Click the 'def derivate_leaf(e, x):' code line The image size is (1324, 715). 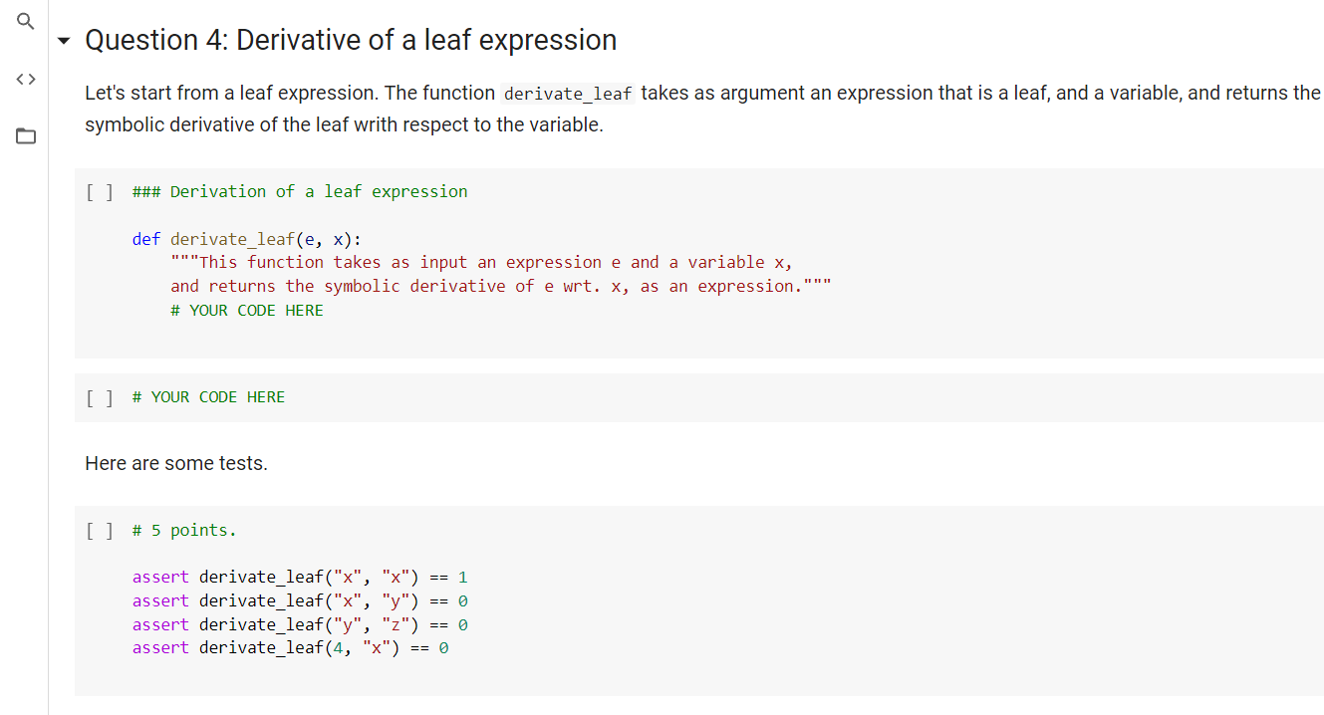click(247, 239)
